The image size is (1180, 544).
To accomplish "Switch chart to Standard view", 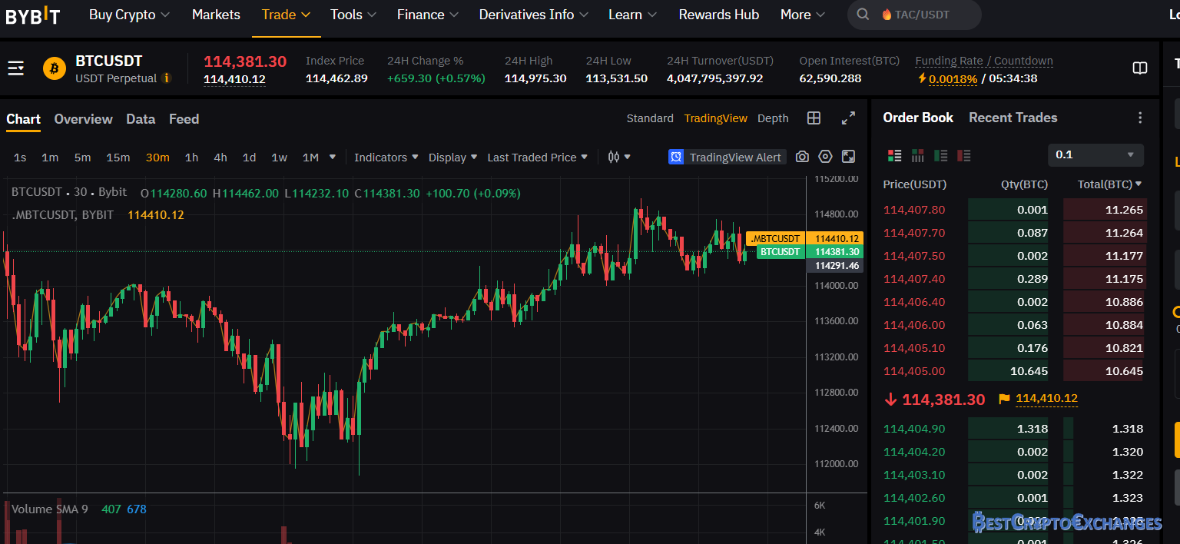I will pyautogui.click(x=650, y=118).
